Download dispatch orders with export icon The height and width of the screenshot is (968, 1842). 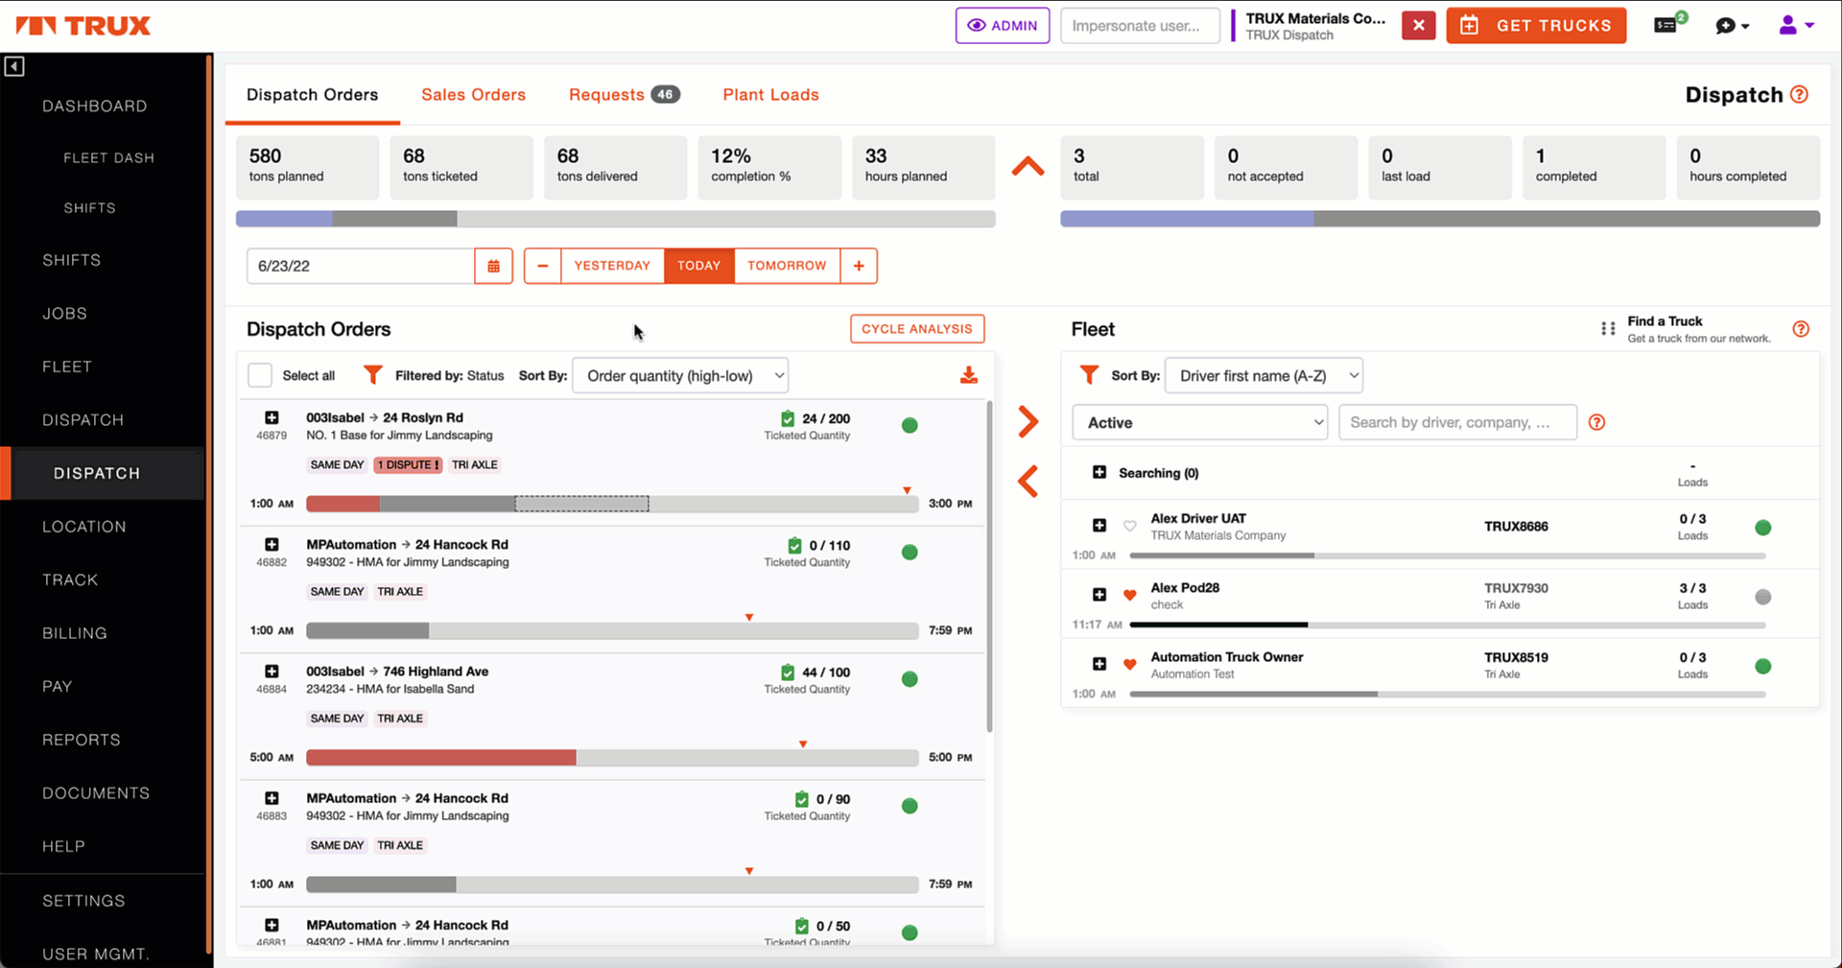[969, 375]
